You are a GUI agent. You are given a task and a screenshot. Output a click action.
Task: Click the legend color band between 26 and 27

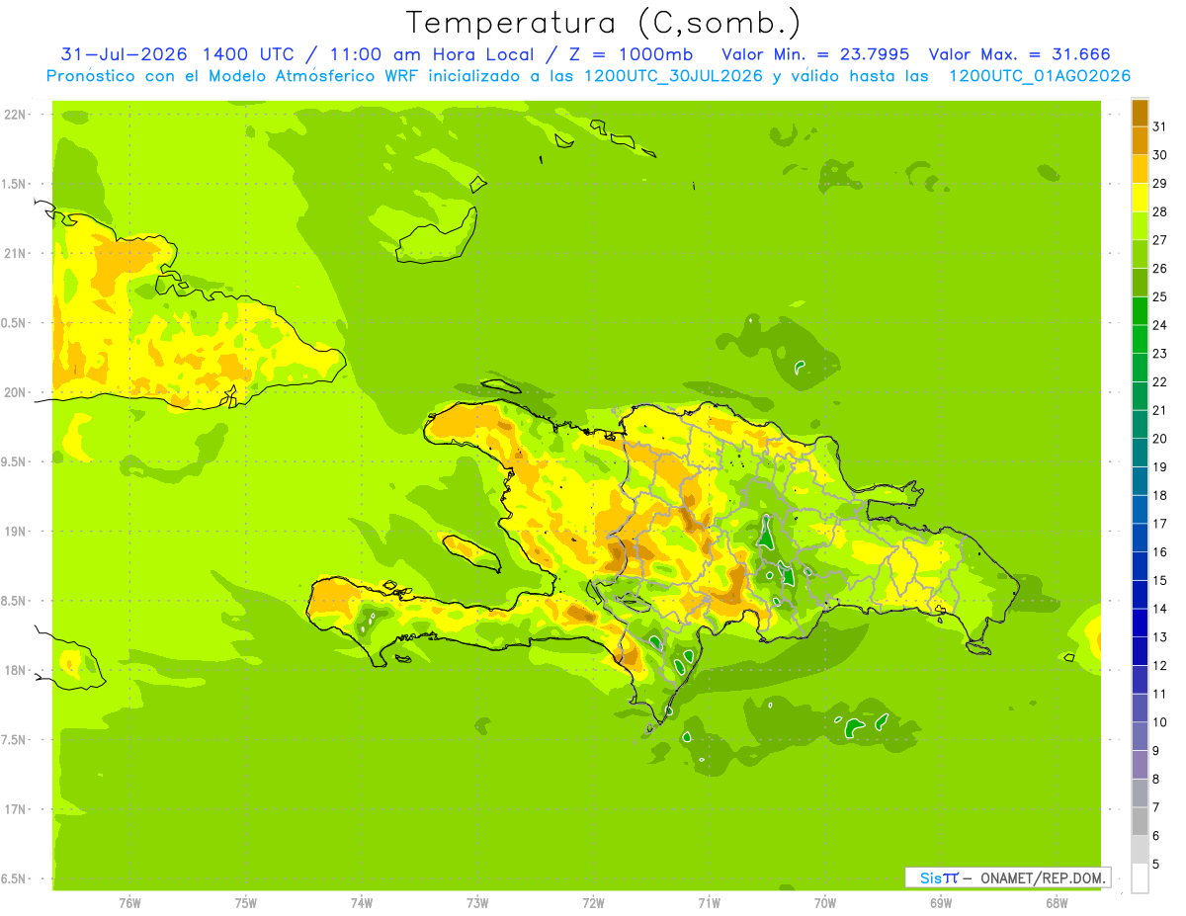click(x=1140, y=255)
